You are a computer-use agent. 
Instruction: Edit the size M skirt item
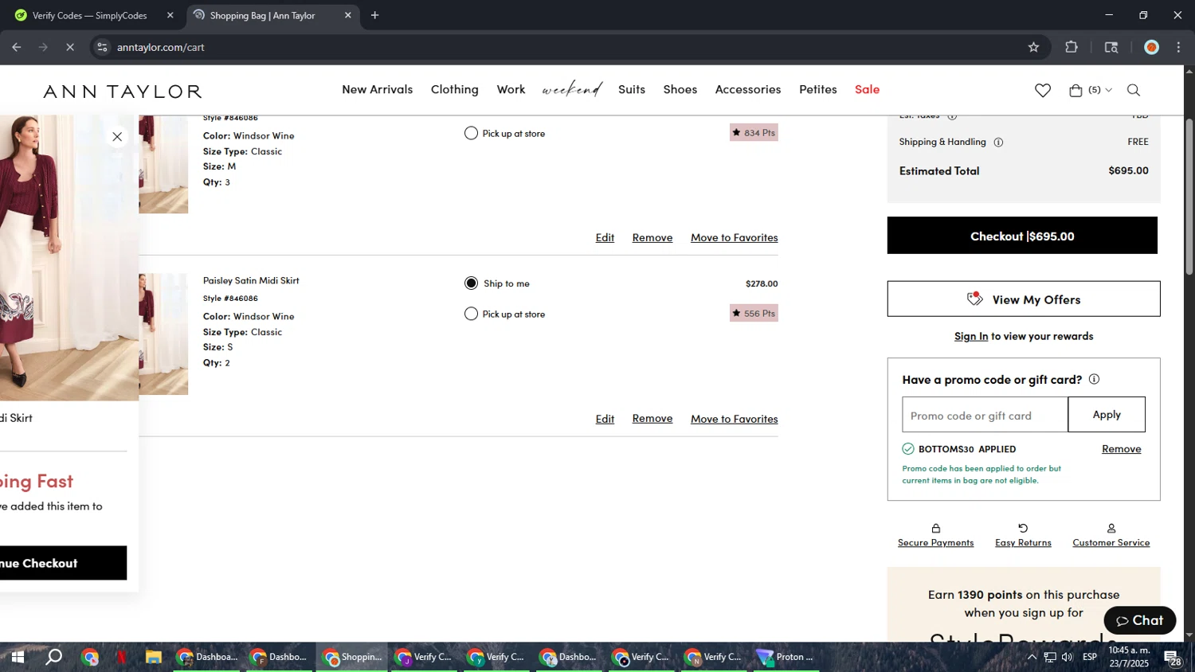pos(605,237)
